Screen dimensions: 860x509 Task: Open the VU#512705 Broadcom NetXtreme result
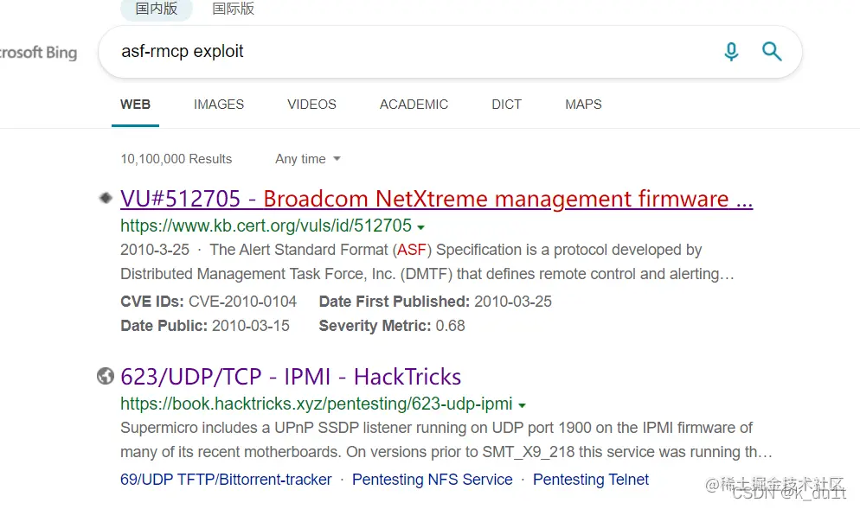tap(436, 199)
